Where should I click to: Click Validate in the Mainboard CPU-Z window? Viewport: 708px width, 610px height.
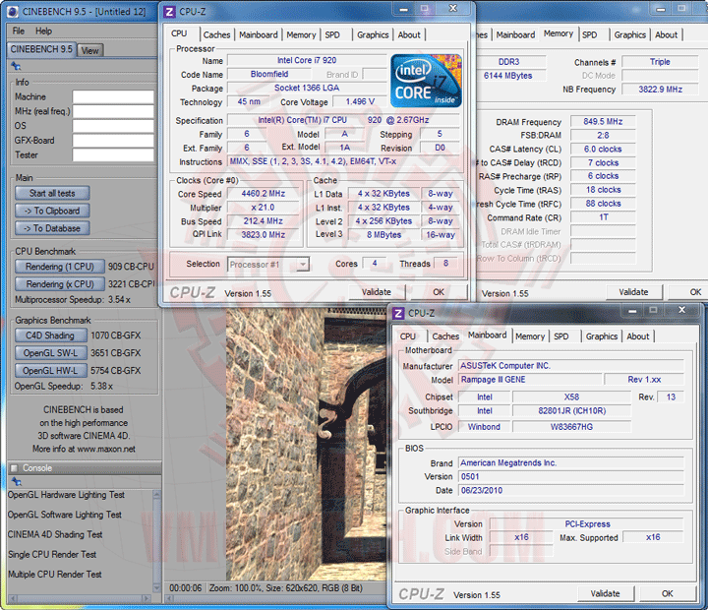[x=605, y=593]
